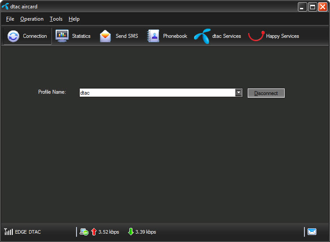Open the unread message envelope in status bar

[312, 232]
